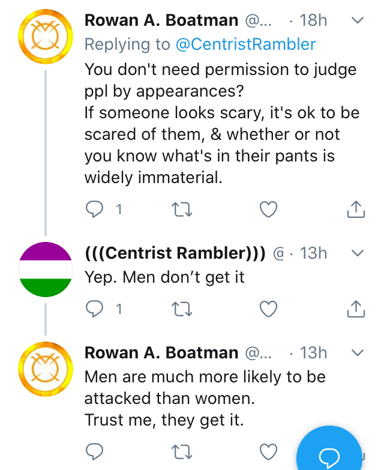
Task: Open the (((Centrist Rambler))) display name
Action: tap(175, 253)
